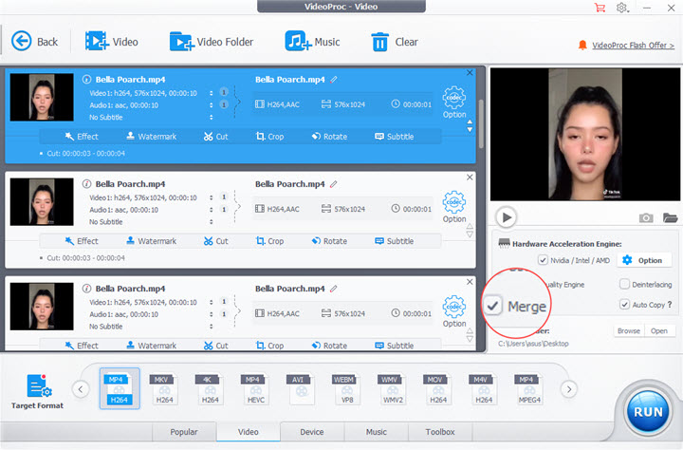Add a Video Folder

[212, 42]
